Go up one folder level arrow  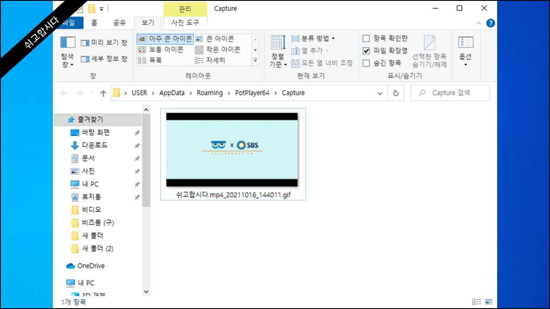(x=103, y=93)
